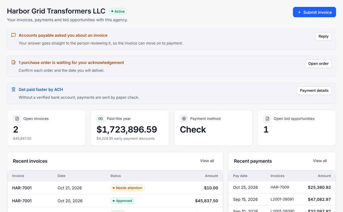Click the Pay date column header
Image resolution: width=343 pixels, height=212 pixels.
click(240, 176)
